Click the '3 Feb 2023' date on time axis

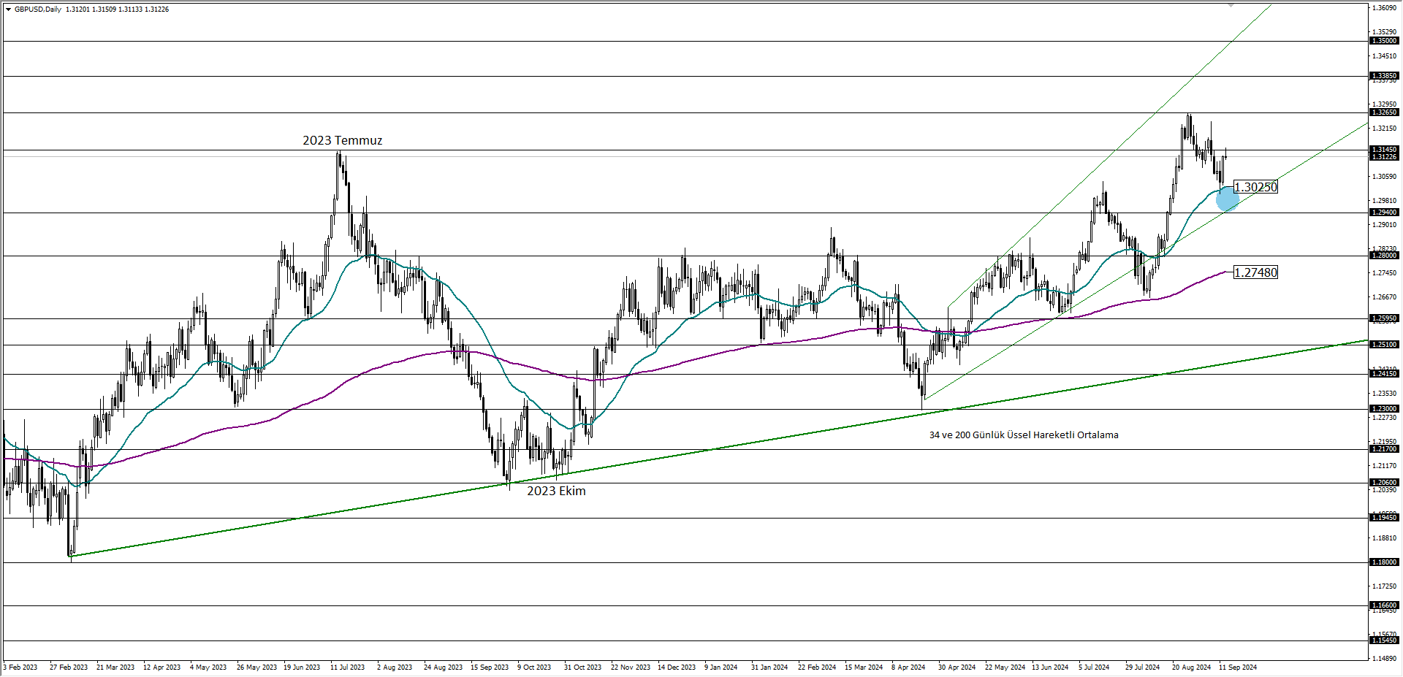point(20,668)
